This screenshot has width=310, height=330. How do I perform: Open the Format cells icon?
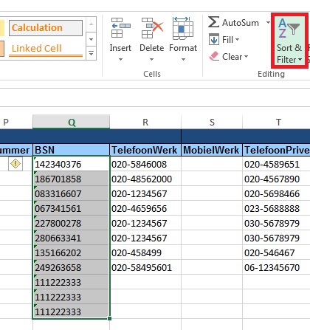(x=183, y=28)
